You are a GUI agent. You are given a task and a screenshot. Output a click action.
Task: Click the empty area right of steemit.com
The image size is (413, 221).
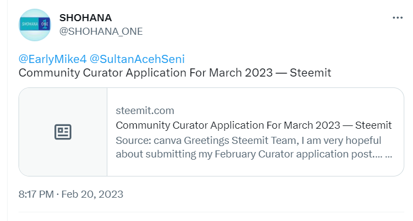tap(283, 111)
